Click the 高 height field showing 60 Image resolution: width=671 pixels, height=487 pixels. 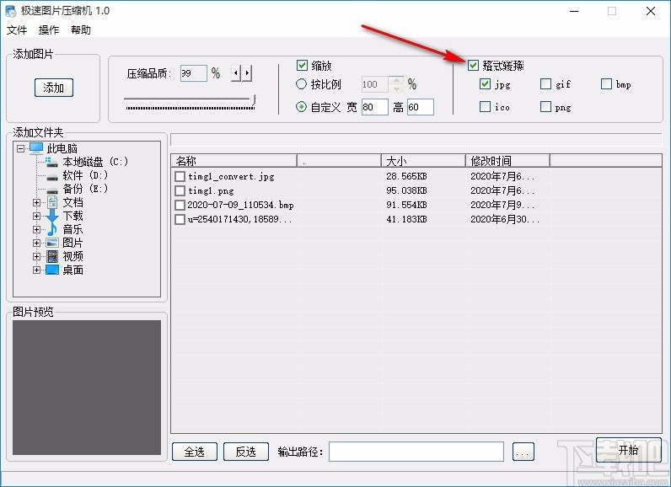[421, 107]
